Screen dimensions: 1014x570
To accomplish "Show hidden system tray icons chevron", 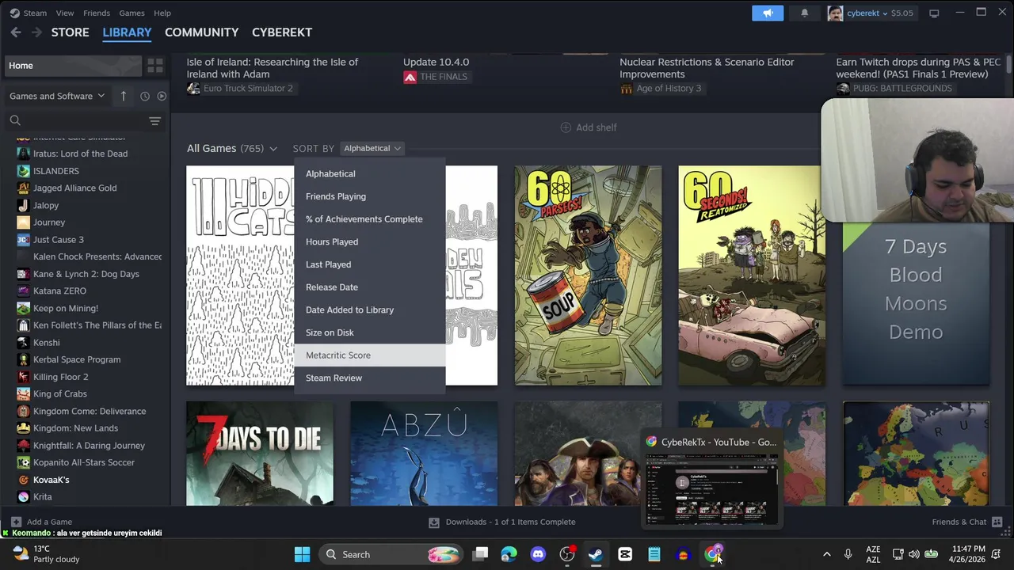I will point(826,554).
